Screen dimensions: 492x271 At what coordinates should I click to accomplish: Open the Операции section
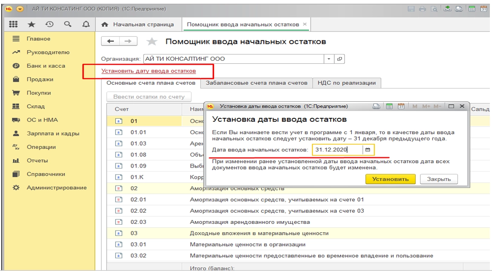point(41,147)
